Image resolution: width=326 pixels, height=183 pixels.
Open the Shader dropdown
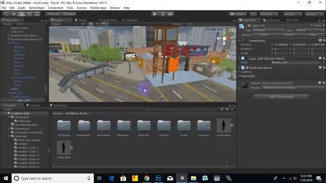[293, 88]
